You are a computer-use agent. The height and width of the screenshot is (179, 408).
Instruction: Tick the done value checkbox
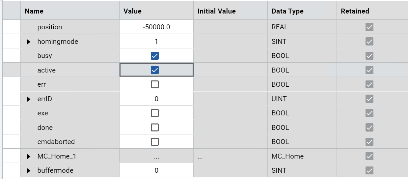(154, 128)
